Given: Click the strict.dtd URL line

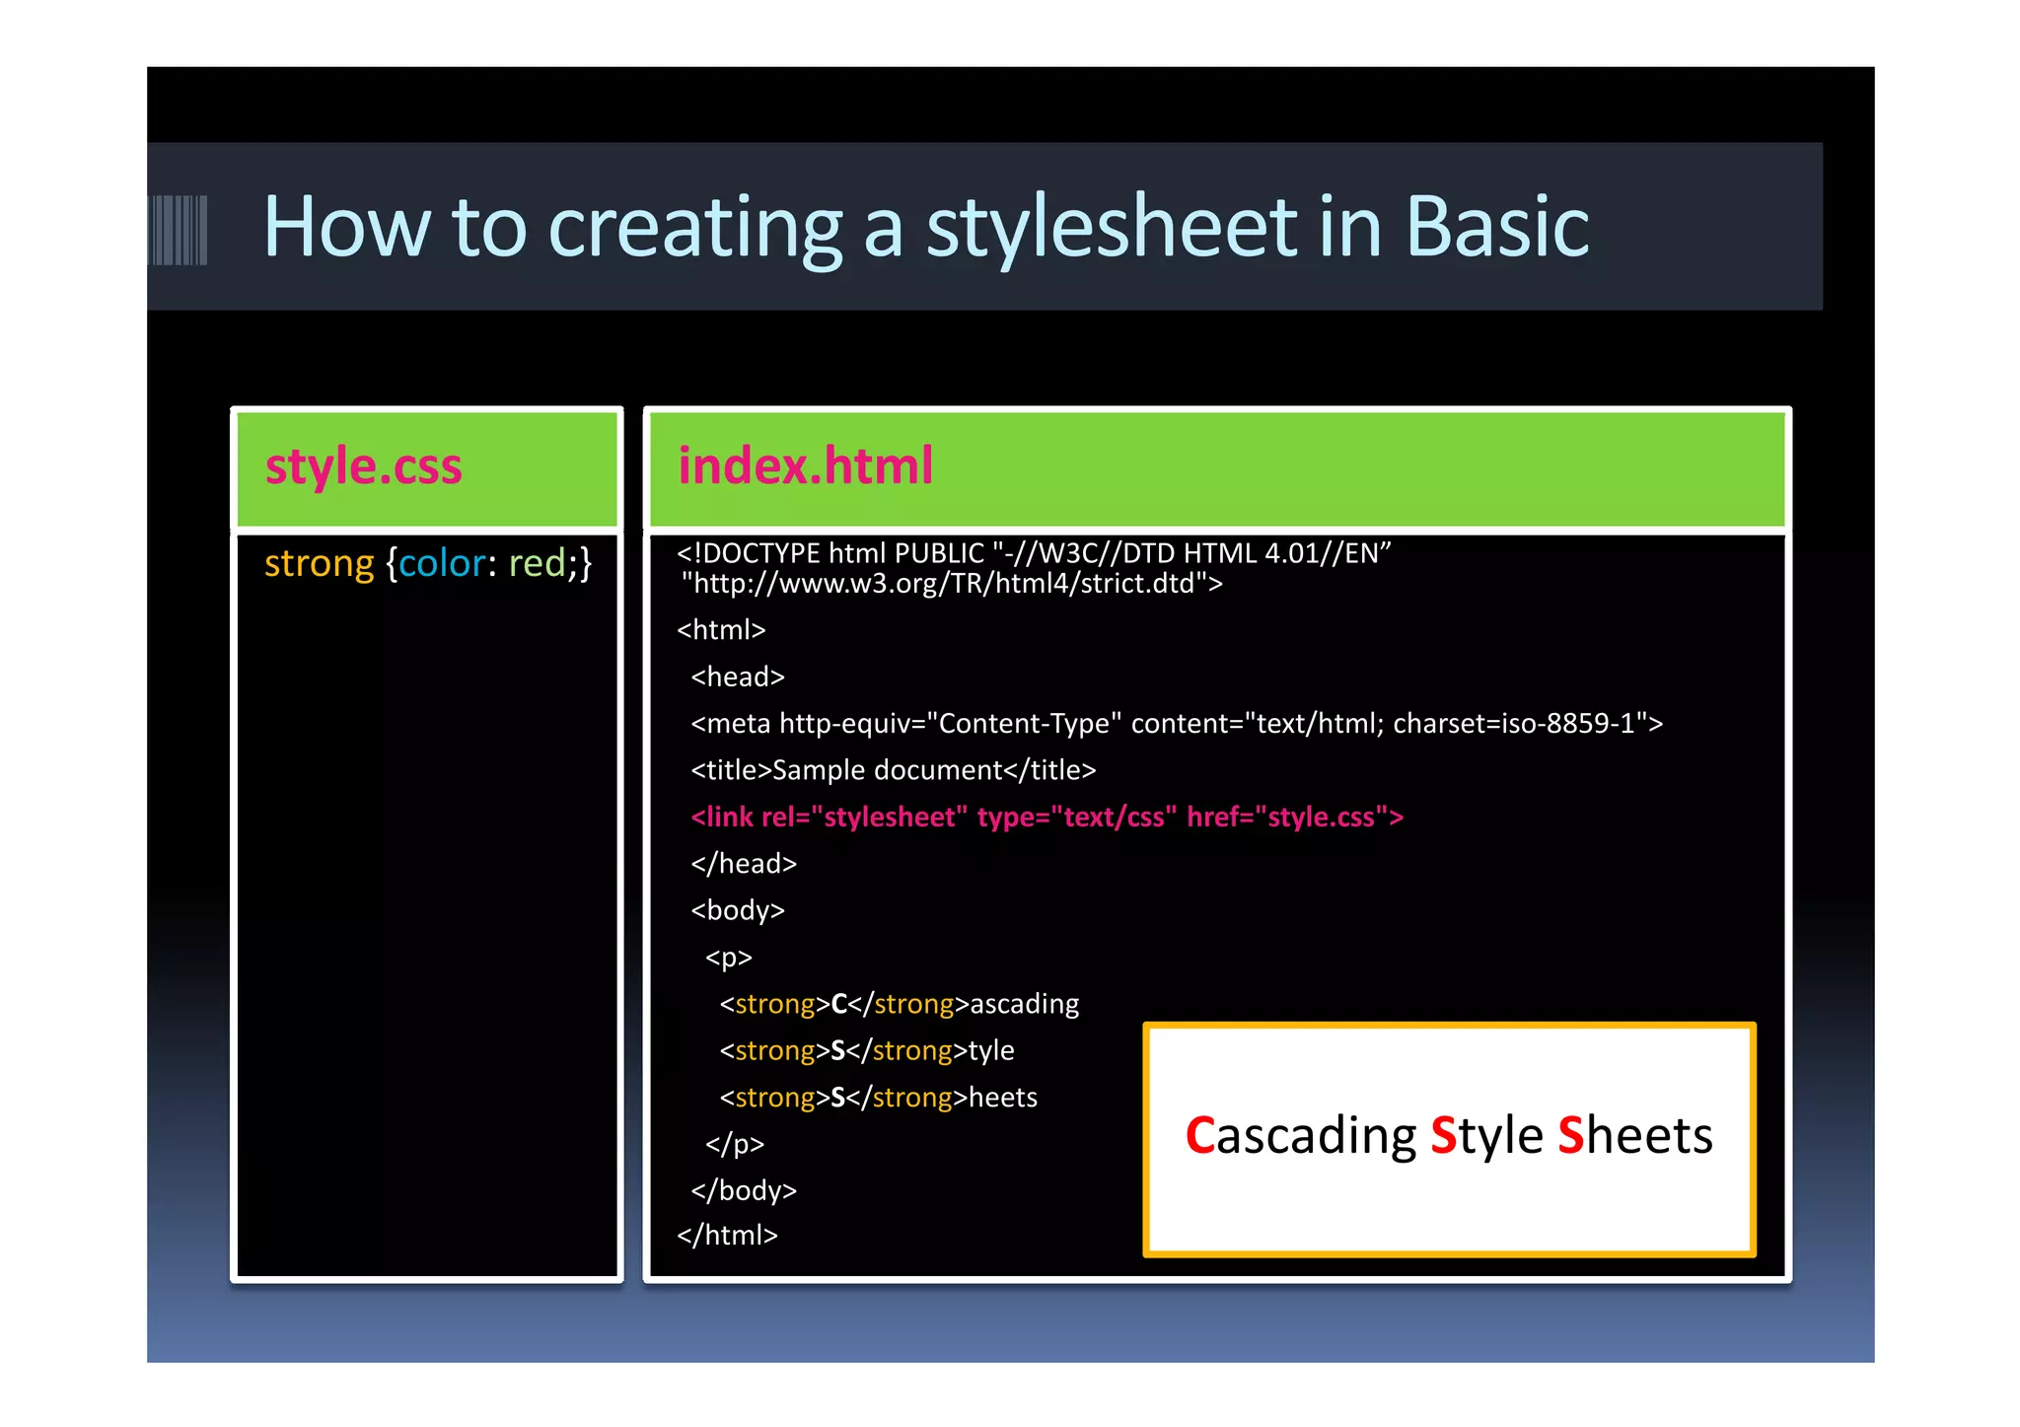Looking at the screenshot, I should 952,584.
